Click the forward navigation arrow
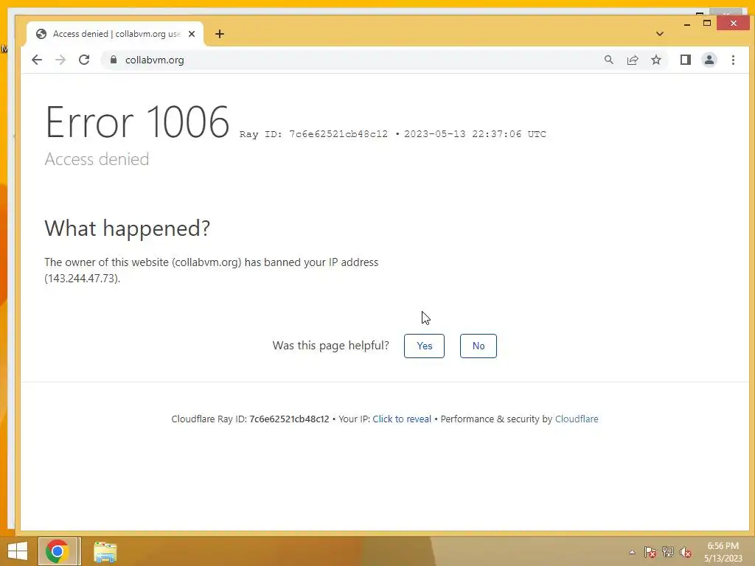The height and width of the screenshot is (566, 755). [x=60, y=60]
